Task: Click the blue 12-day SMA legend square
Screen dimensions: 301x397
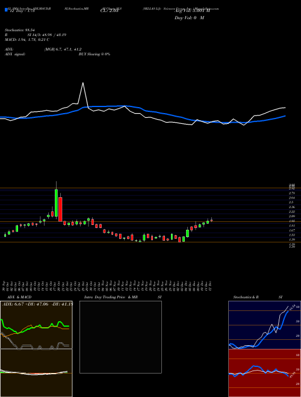Action: [x=7, y=10]
